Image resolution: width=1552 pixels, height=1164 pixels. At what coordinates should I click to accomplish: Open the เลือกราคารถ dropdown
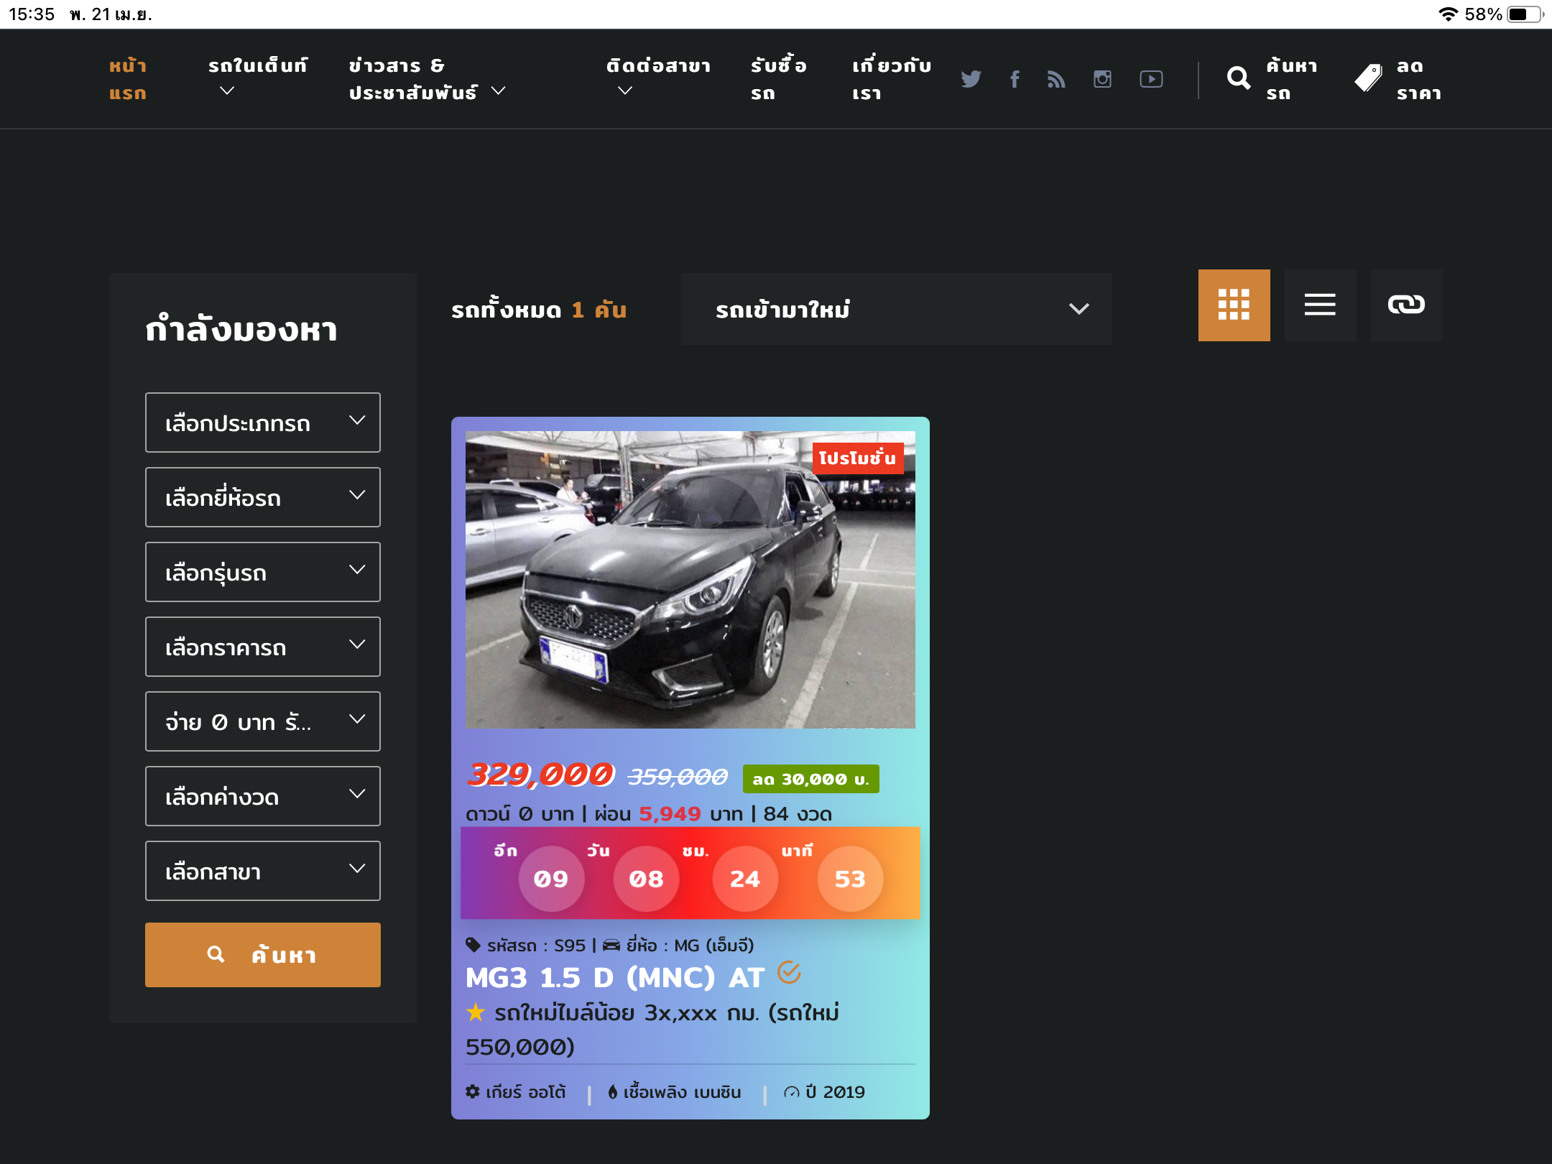[x=263, y=647]
